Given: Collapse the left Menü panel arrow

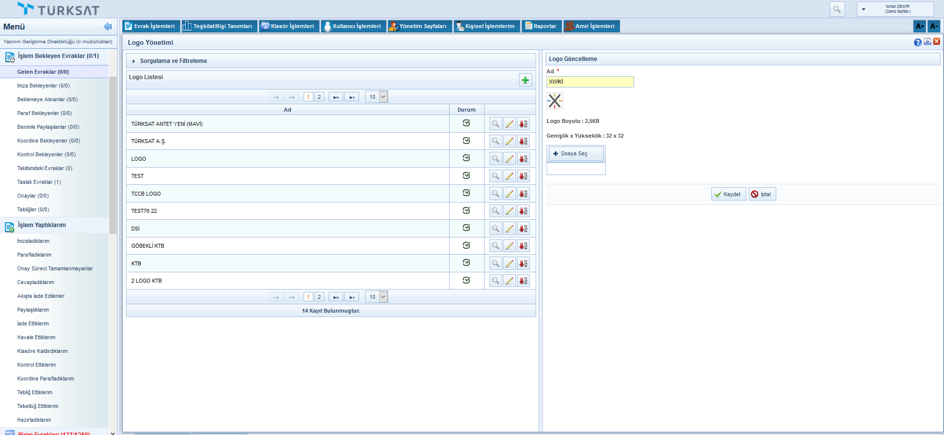Looking at the screenshot, I should [108, 27].
